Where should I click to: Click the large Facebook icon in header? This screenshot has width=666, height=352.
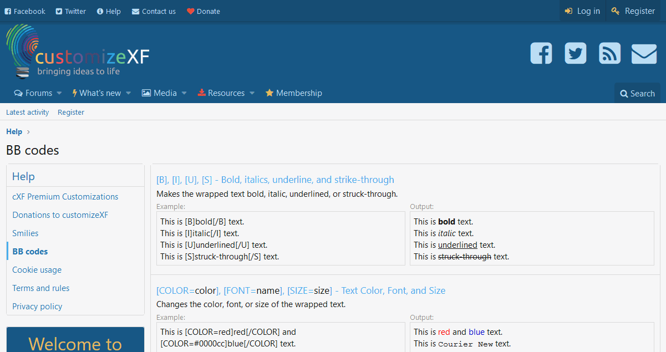click(541, 53)
